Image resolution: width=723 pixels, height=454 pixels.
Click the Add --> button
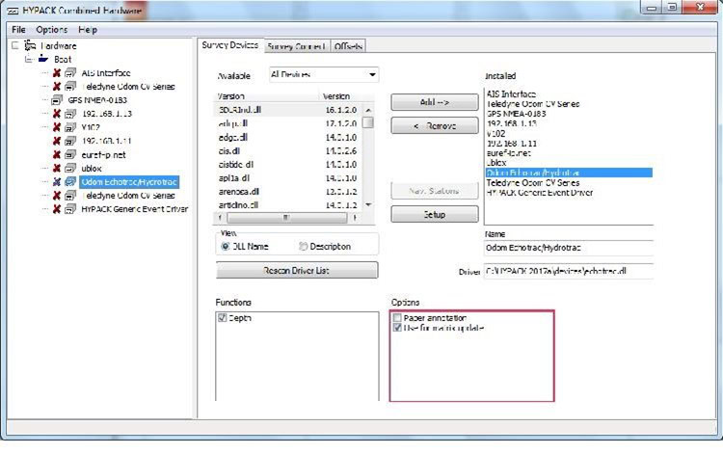click(x=435, y=102)
